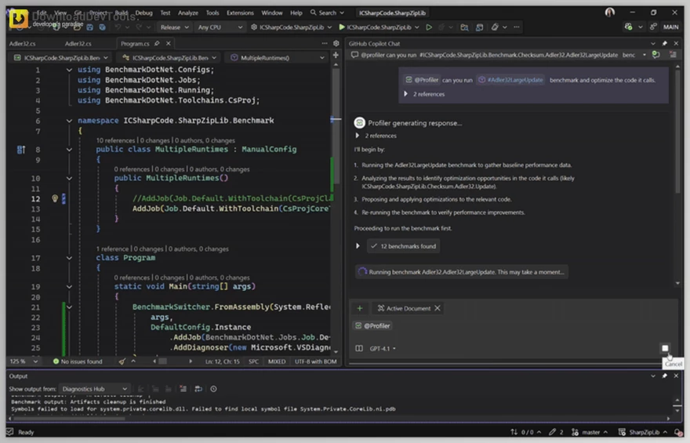Close the Program.cs tab

(x=168, y=44)
